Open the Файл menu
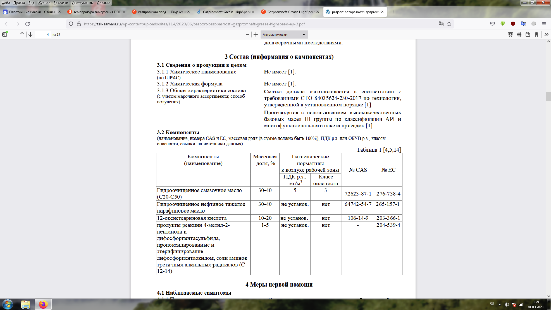Screen dimensions: 551x310 pos(6,3)
